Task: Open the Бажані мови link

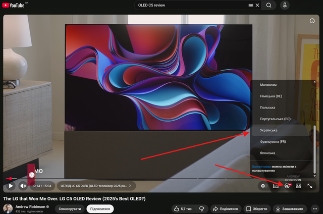Action: coord(261,167)
